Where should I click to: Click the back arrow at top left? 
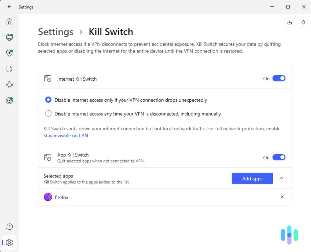click(x=9, y=7)
